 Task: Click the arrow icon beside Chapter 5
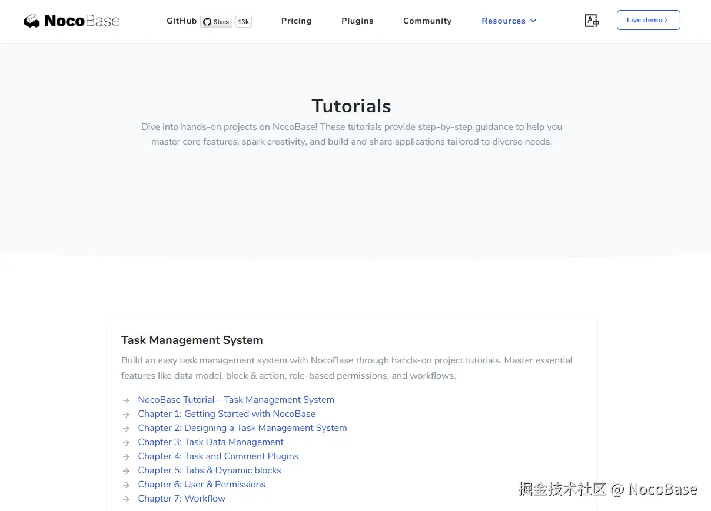126,471
